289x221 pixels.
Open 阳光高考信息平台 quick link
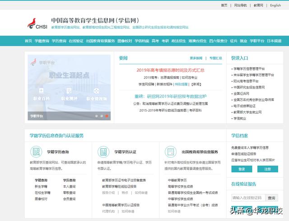[246, 81]
